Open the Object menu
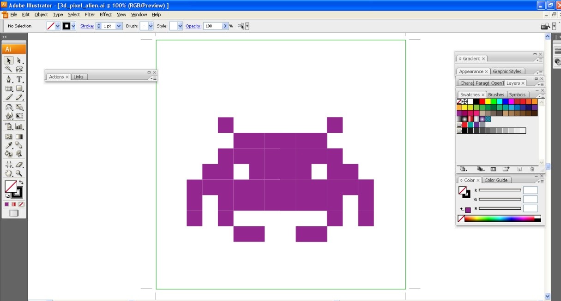Viewport: 561px width, 301px height. 41,15
